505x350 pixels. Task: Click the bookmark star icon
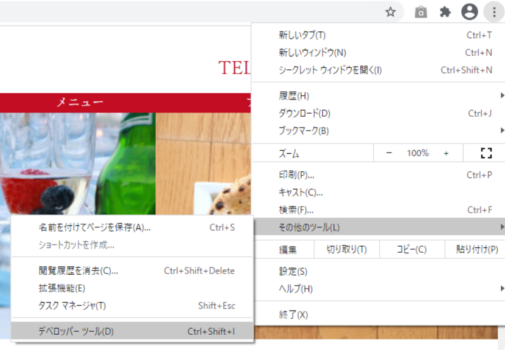391,11
